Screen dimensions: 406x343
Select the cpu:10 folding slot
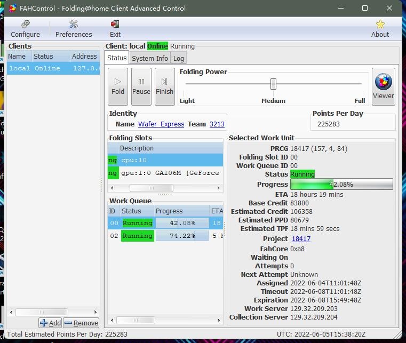click(x=165, y=160)
